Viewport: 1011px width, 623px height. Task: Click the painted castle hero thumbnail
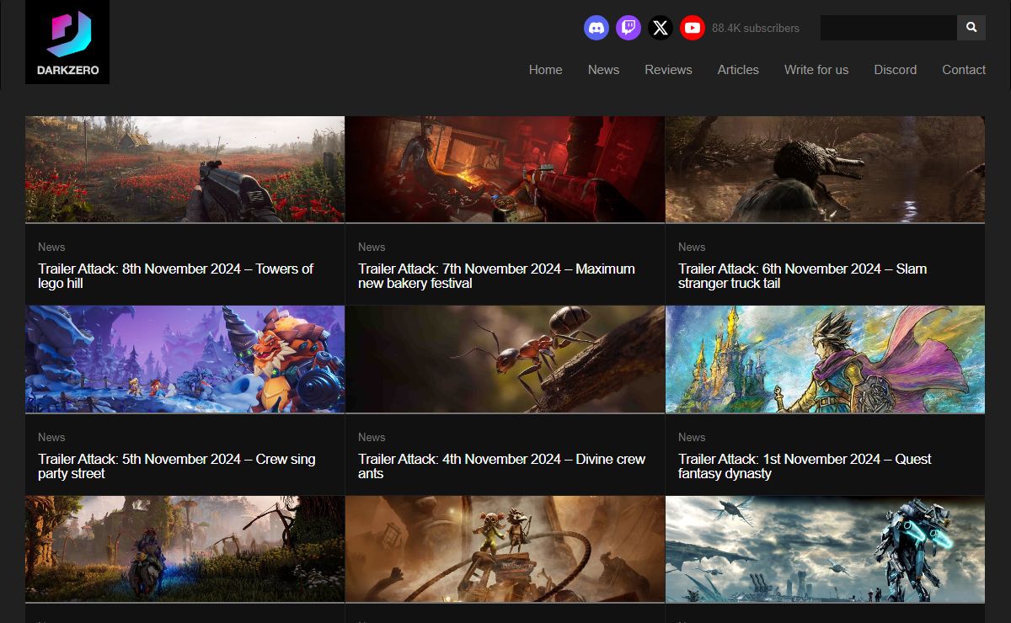[x=825, y=359]
